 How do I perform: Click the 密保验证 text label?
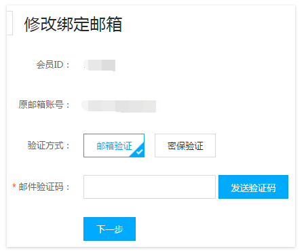[185, 146]
